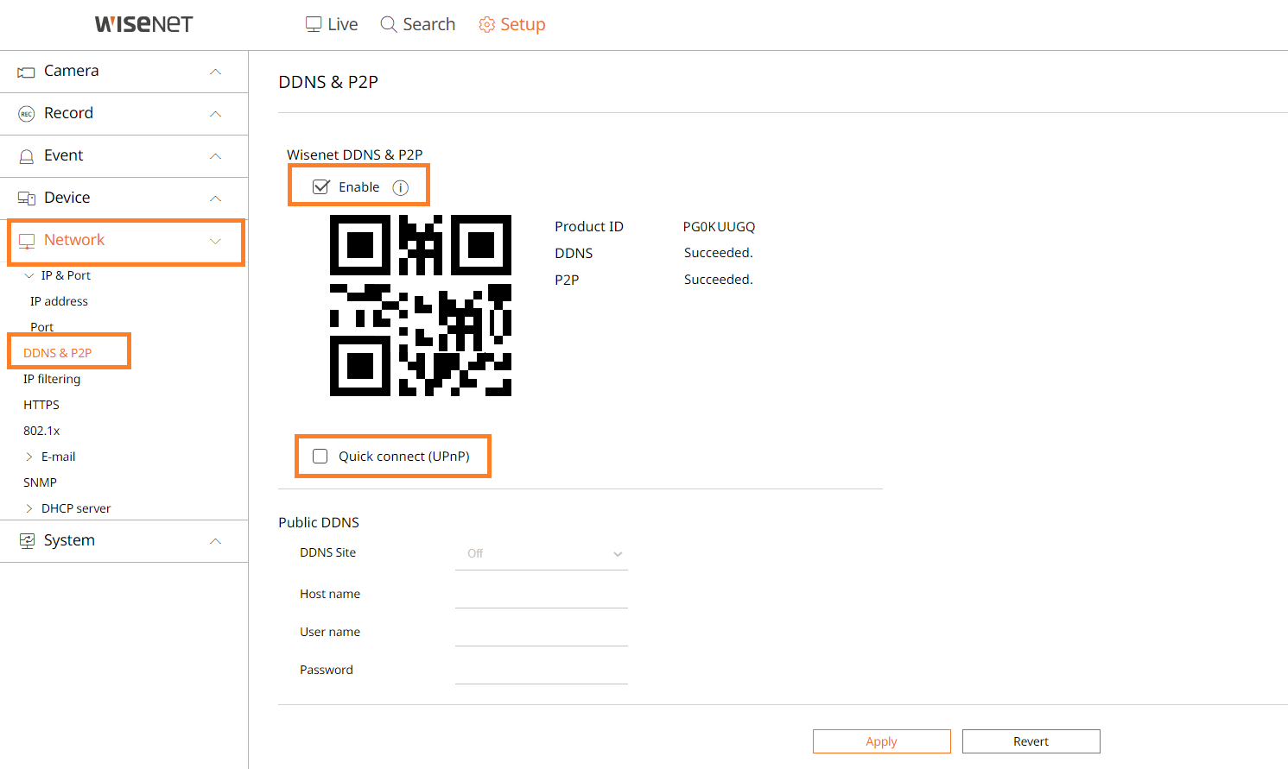Click the Search magnifier icon
The height and width of the screenshot is (769, 1288).
[x=389, y=25]
